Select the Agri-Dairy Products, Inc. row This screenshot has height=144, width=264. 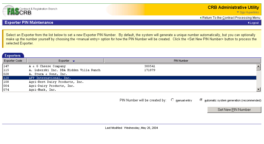[129, 86]
